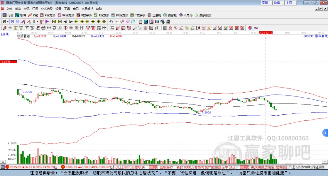
Task: Click the 赢家服务 toolbar button
Action: click(203, 15)
